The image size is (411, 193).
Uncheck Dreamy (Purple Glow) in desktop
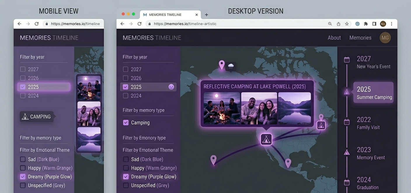click(x=126, y=176)
